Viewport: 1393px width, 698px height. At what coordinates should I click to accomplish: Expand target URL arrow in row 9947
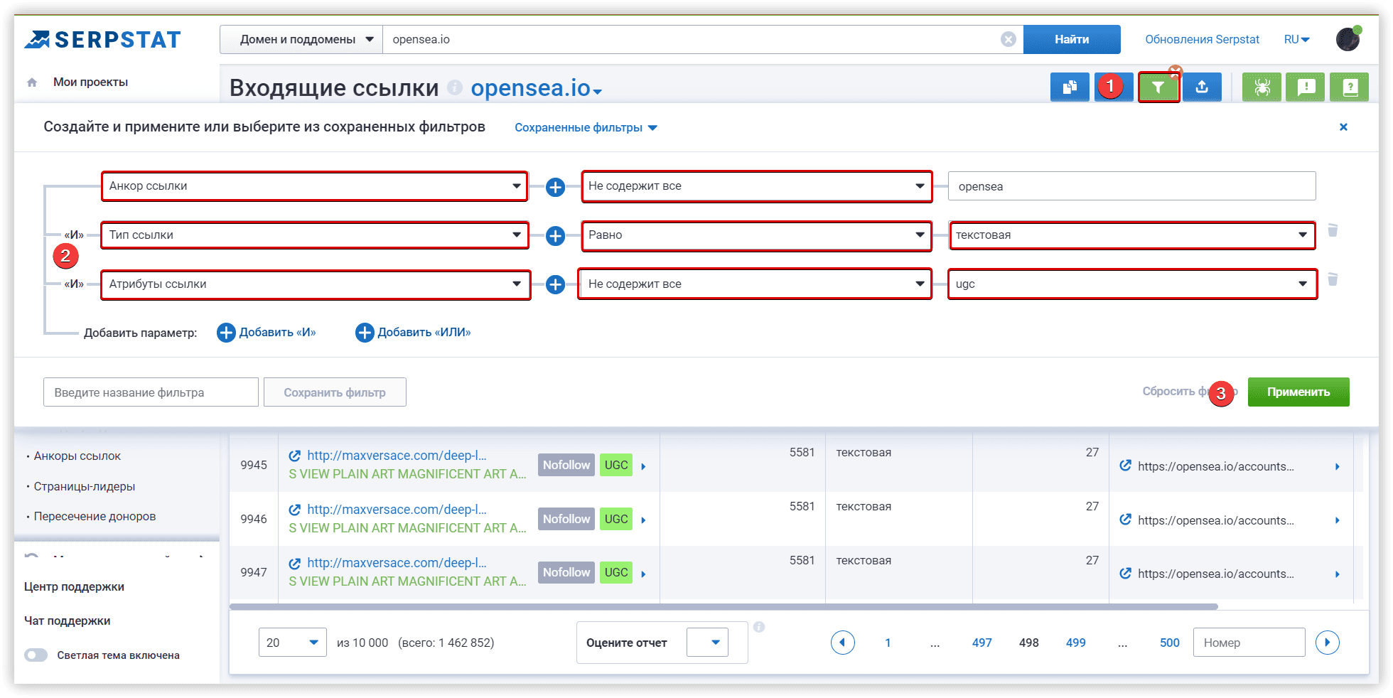[1337, 574]
